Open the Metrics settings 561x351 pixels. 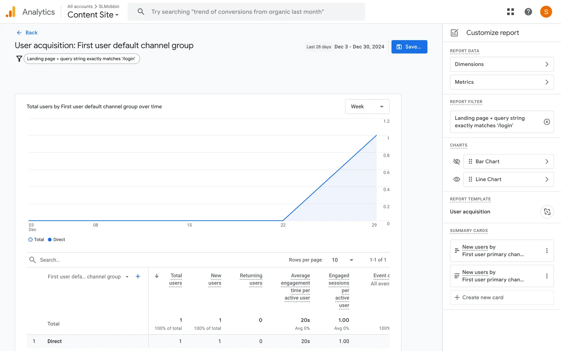(x=502, y=82)
